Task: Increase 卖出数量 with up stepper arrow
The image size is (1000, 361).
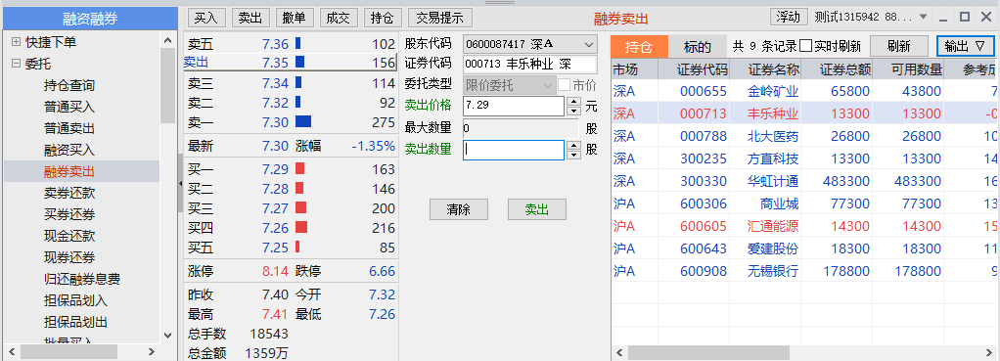Action: coord(574,145)
